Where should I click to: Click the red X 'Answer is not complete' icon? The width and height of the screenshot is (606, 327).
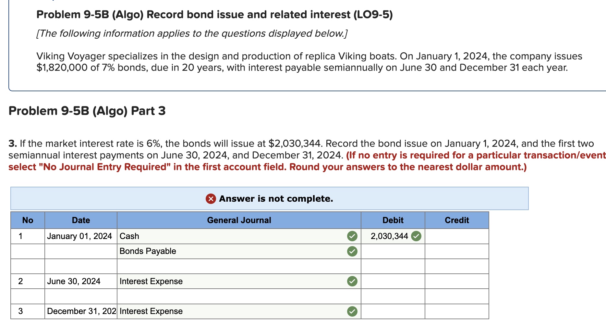pyautogui.click(x=211, y=198)
